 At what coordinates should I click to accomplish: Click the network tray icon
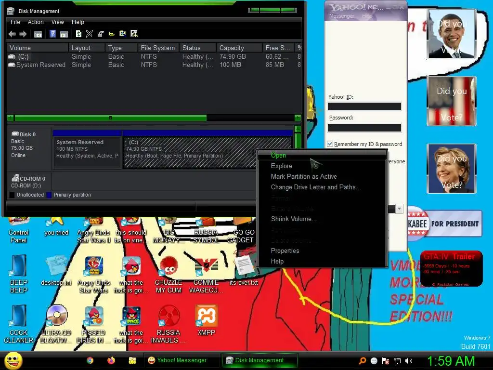coord(397,361)
